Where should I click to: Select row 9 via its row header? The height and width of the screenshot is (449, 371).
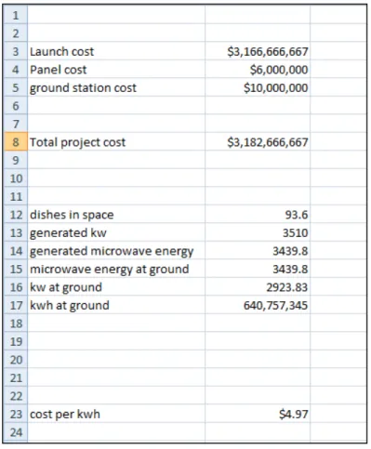click(x=16, y=160)
